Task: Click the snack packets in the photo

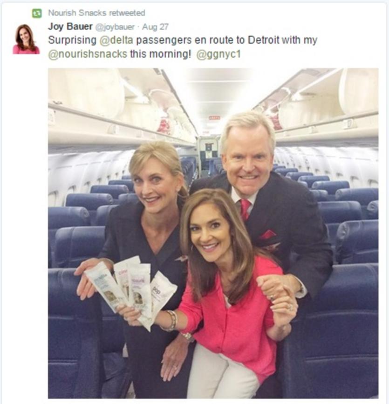Action: [131, 290]
